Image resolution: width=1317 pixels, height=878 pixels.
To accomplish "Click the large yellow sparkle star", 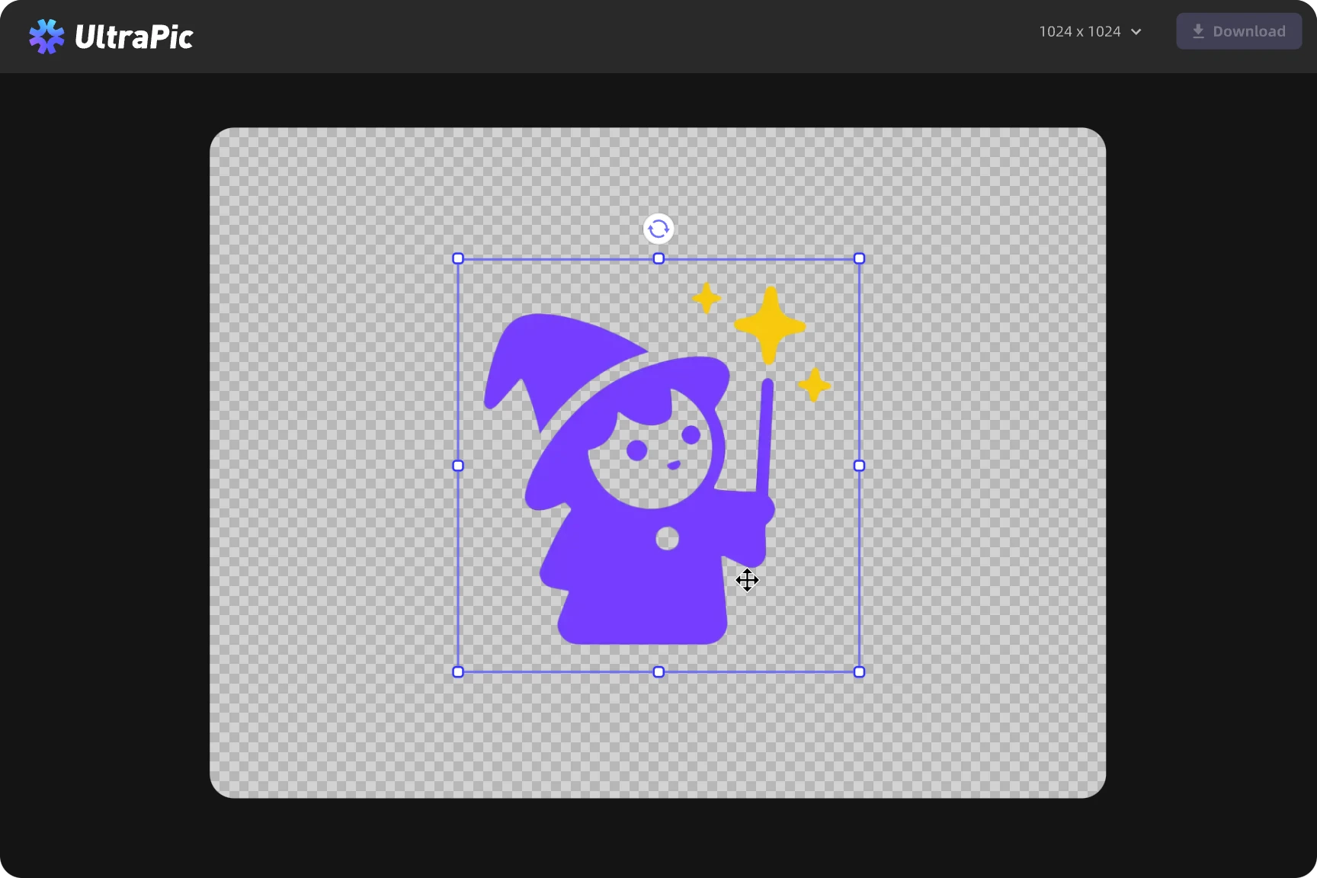I will 770,325.
